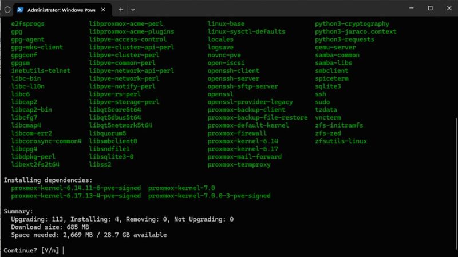Click the 'proxmox-kernel-6.17' package name in list
458x257 pixels.
[243, 149]
